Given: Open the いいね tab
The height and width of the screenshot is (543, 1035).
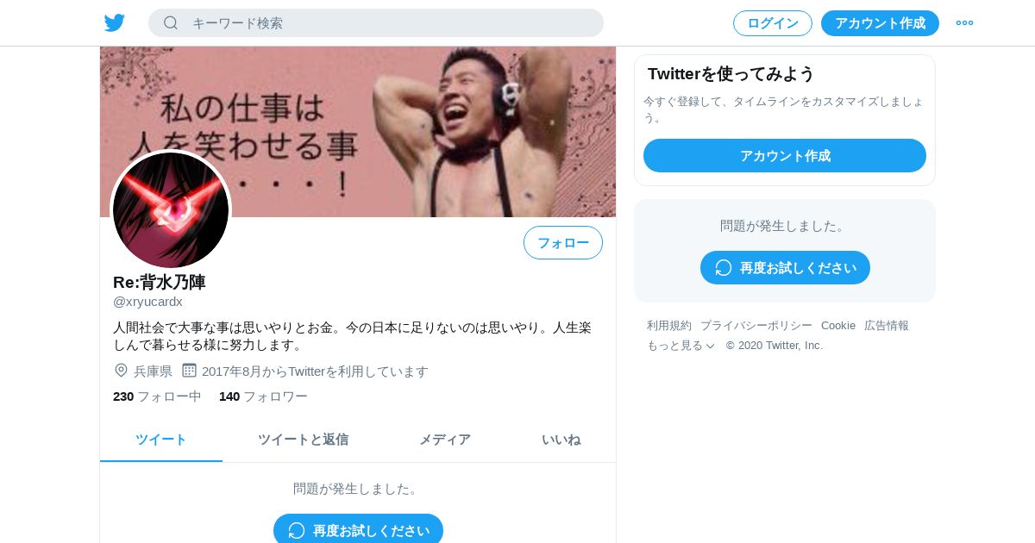Looking at the screenshot, I should point(561,440).
